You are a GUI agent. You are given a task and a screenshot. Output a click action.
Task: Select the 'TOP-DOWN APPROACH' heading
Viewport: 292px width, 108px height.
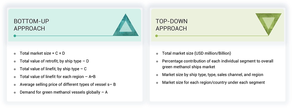[171, 25]
